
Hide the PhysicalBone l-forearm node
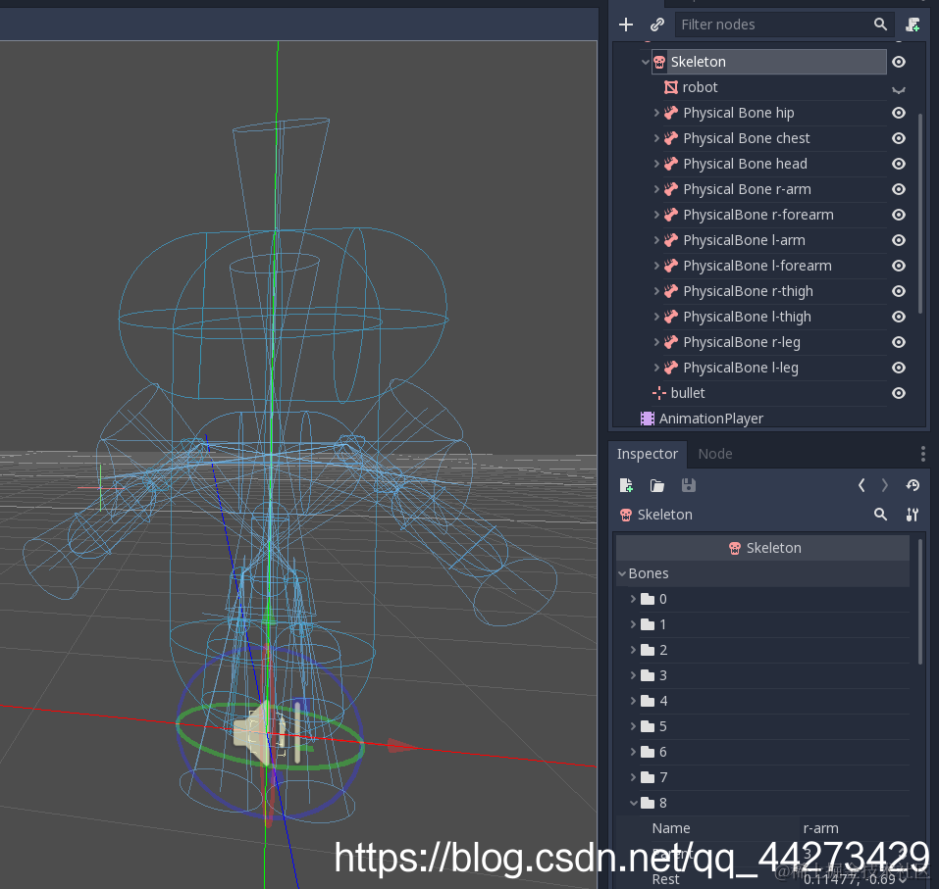point(898,266)
